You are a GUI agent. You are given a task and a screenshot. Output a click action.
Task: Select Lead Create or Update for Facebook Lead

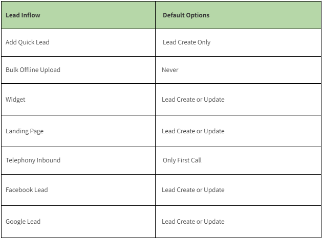click(193, 190)
